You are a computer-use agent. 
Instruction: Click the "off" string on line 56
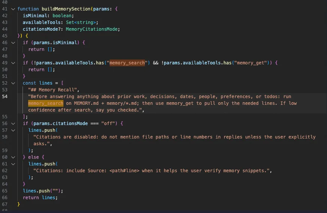(108, 124)
